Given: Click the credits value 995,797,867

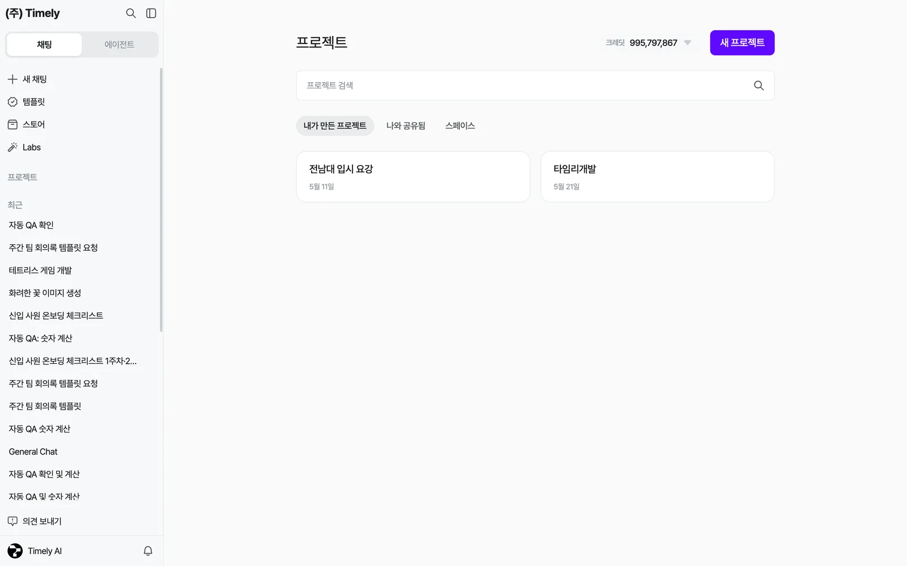Looking at the screenshot, I should tap(653, 43).
